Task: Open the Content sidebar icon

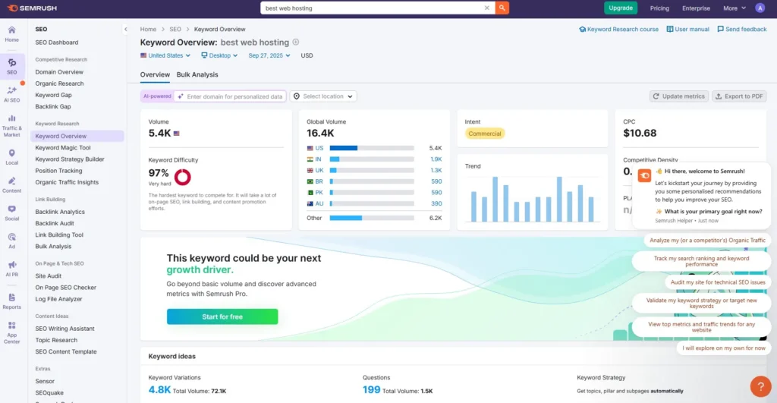Action: click(12, 185)
